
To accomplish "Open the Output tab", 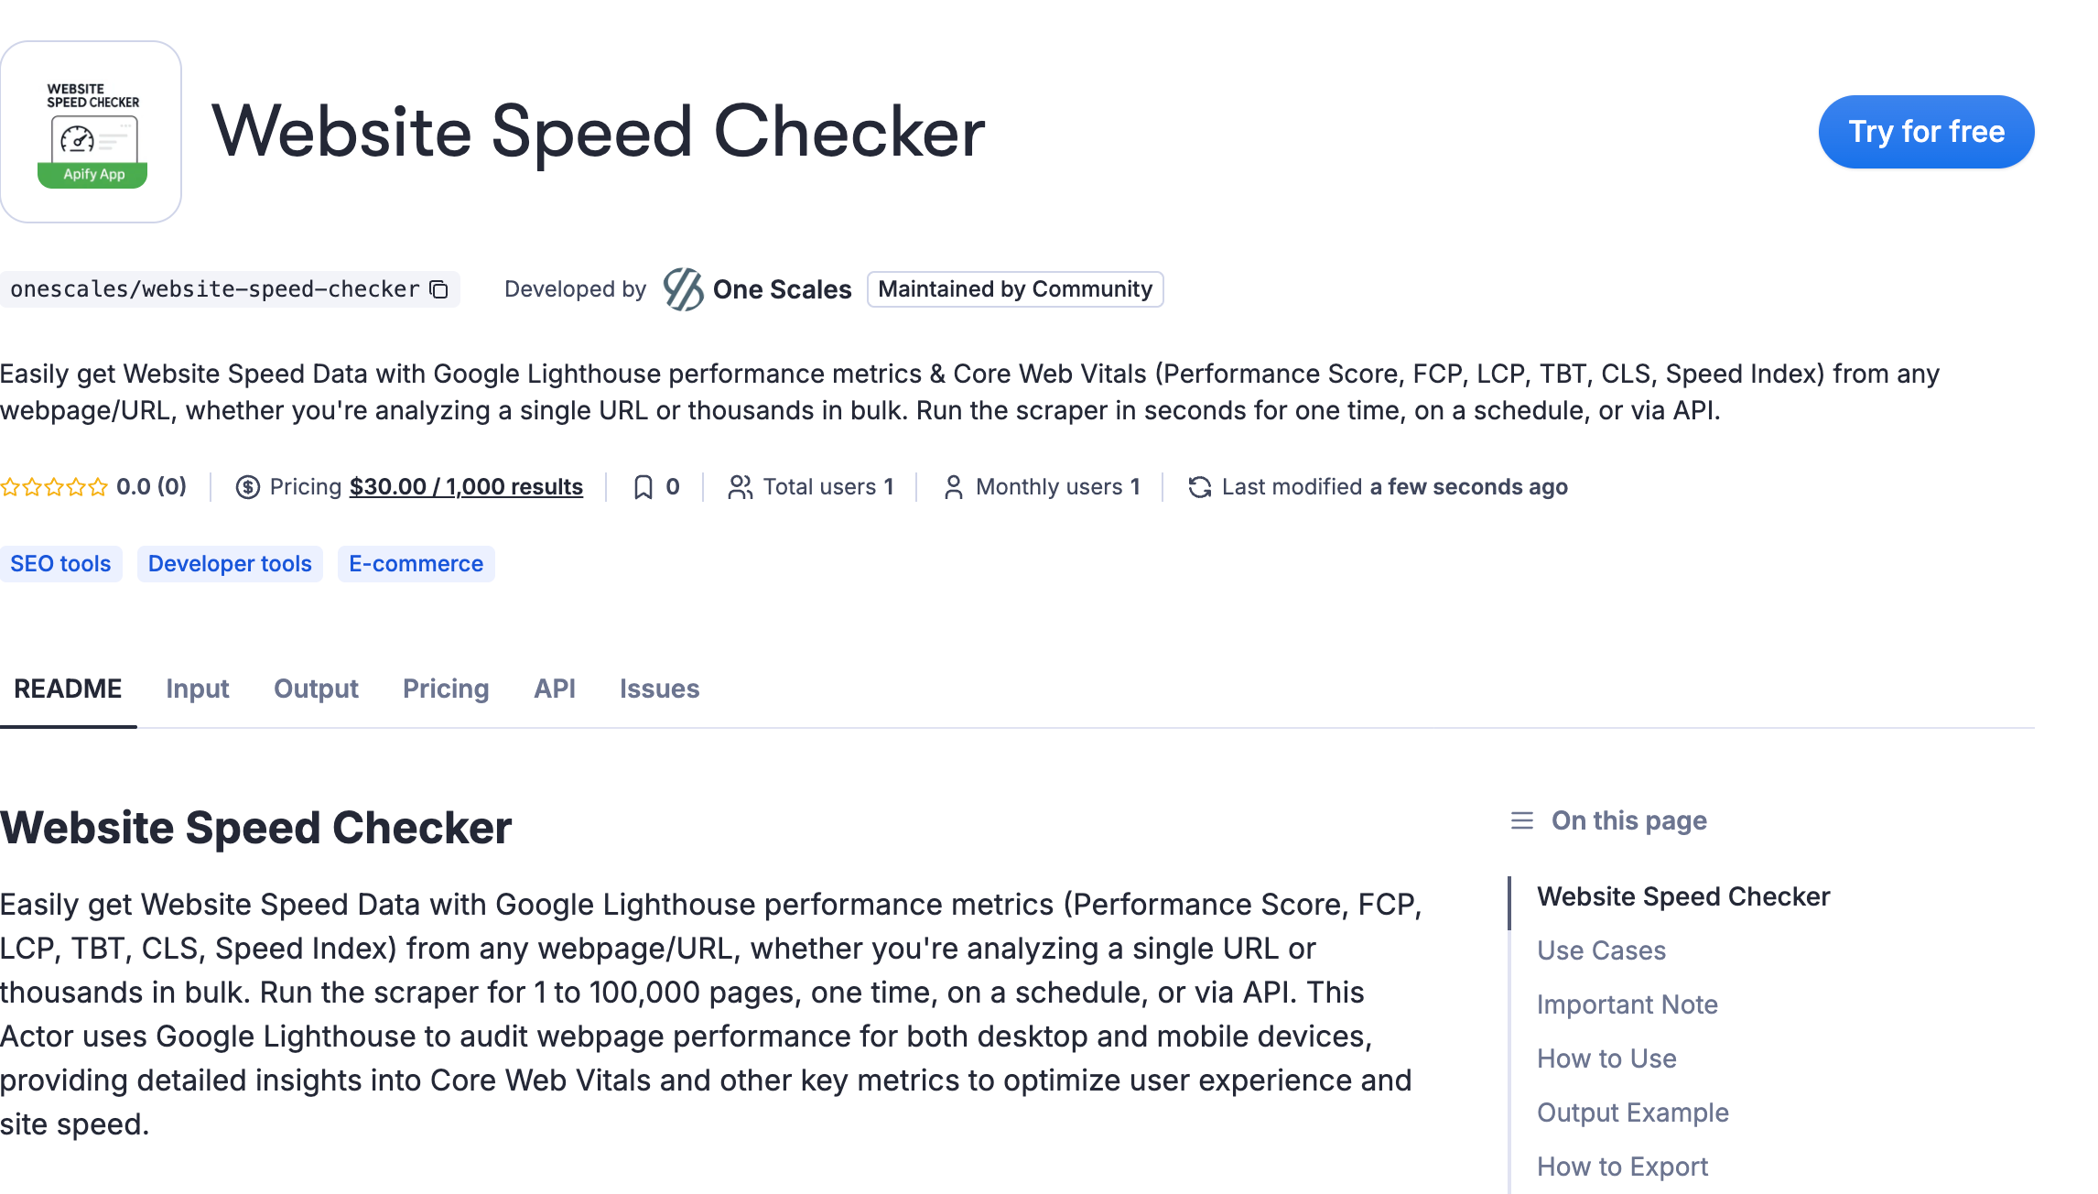I will (316, 689).
